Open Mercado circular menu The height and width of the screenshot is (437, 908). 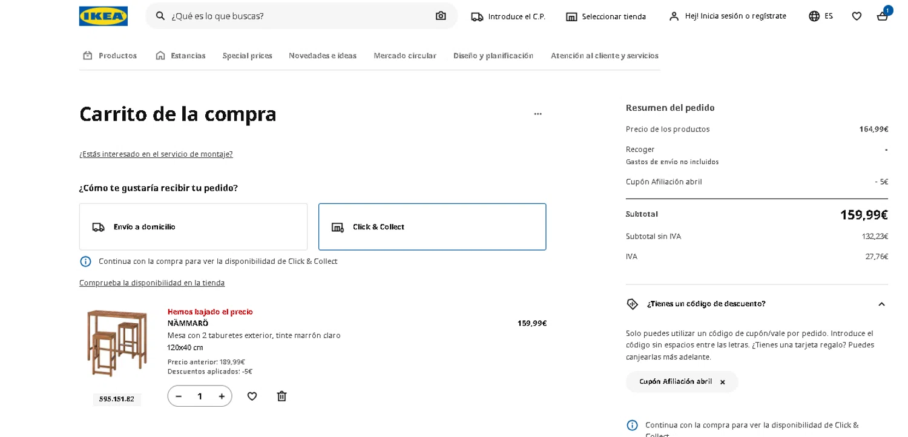[405, 56]
